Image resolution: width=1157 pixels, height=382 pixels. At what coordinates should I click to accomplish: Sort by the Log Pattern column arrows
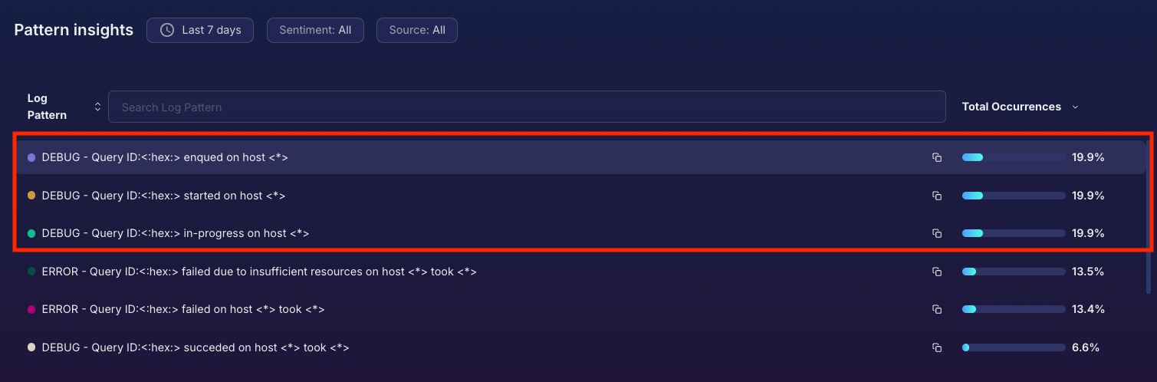click(97, 107)
